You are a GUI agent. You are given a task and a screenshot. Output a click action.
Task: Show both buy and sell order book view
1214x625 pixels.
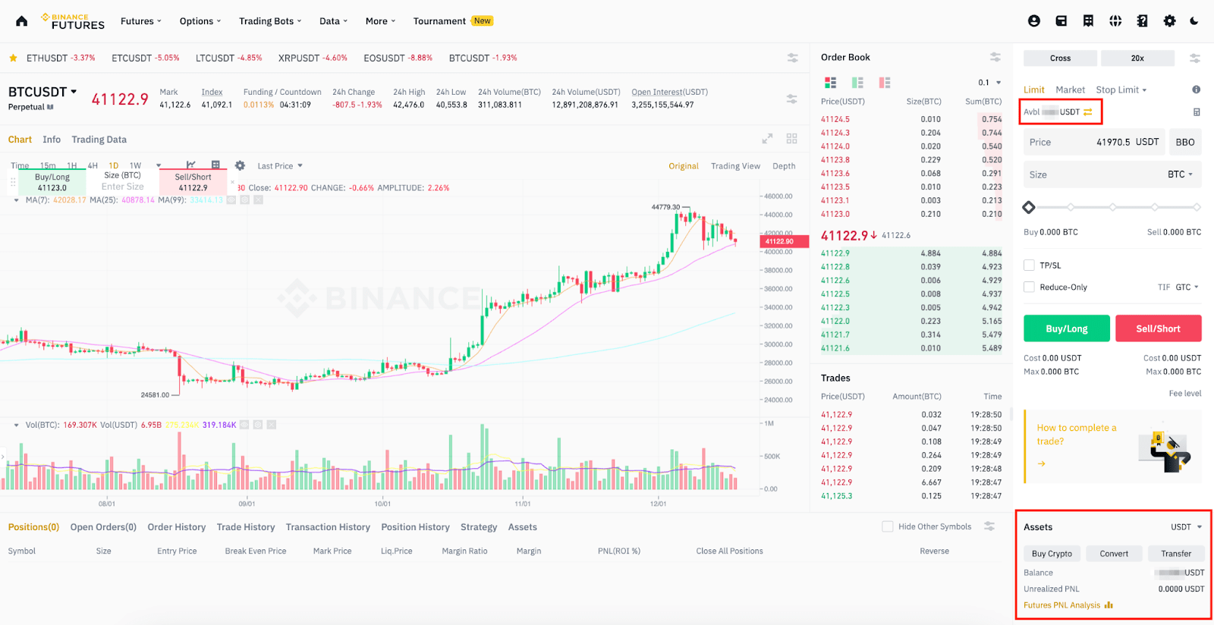coord(831,83)
